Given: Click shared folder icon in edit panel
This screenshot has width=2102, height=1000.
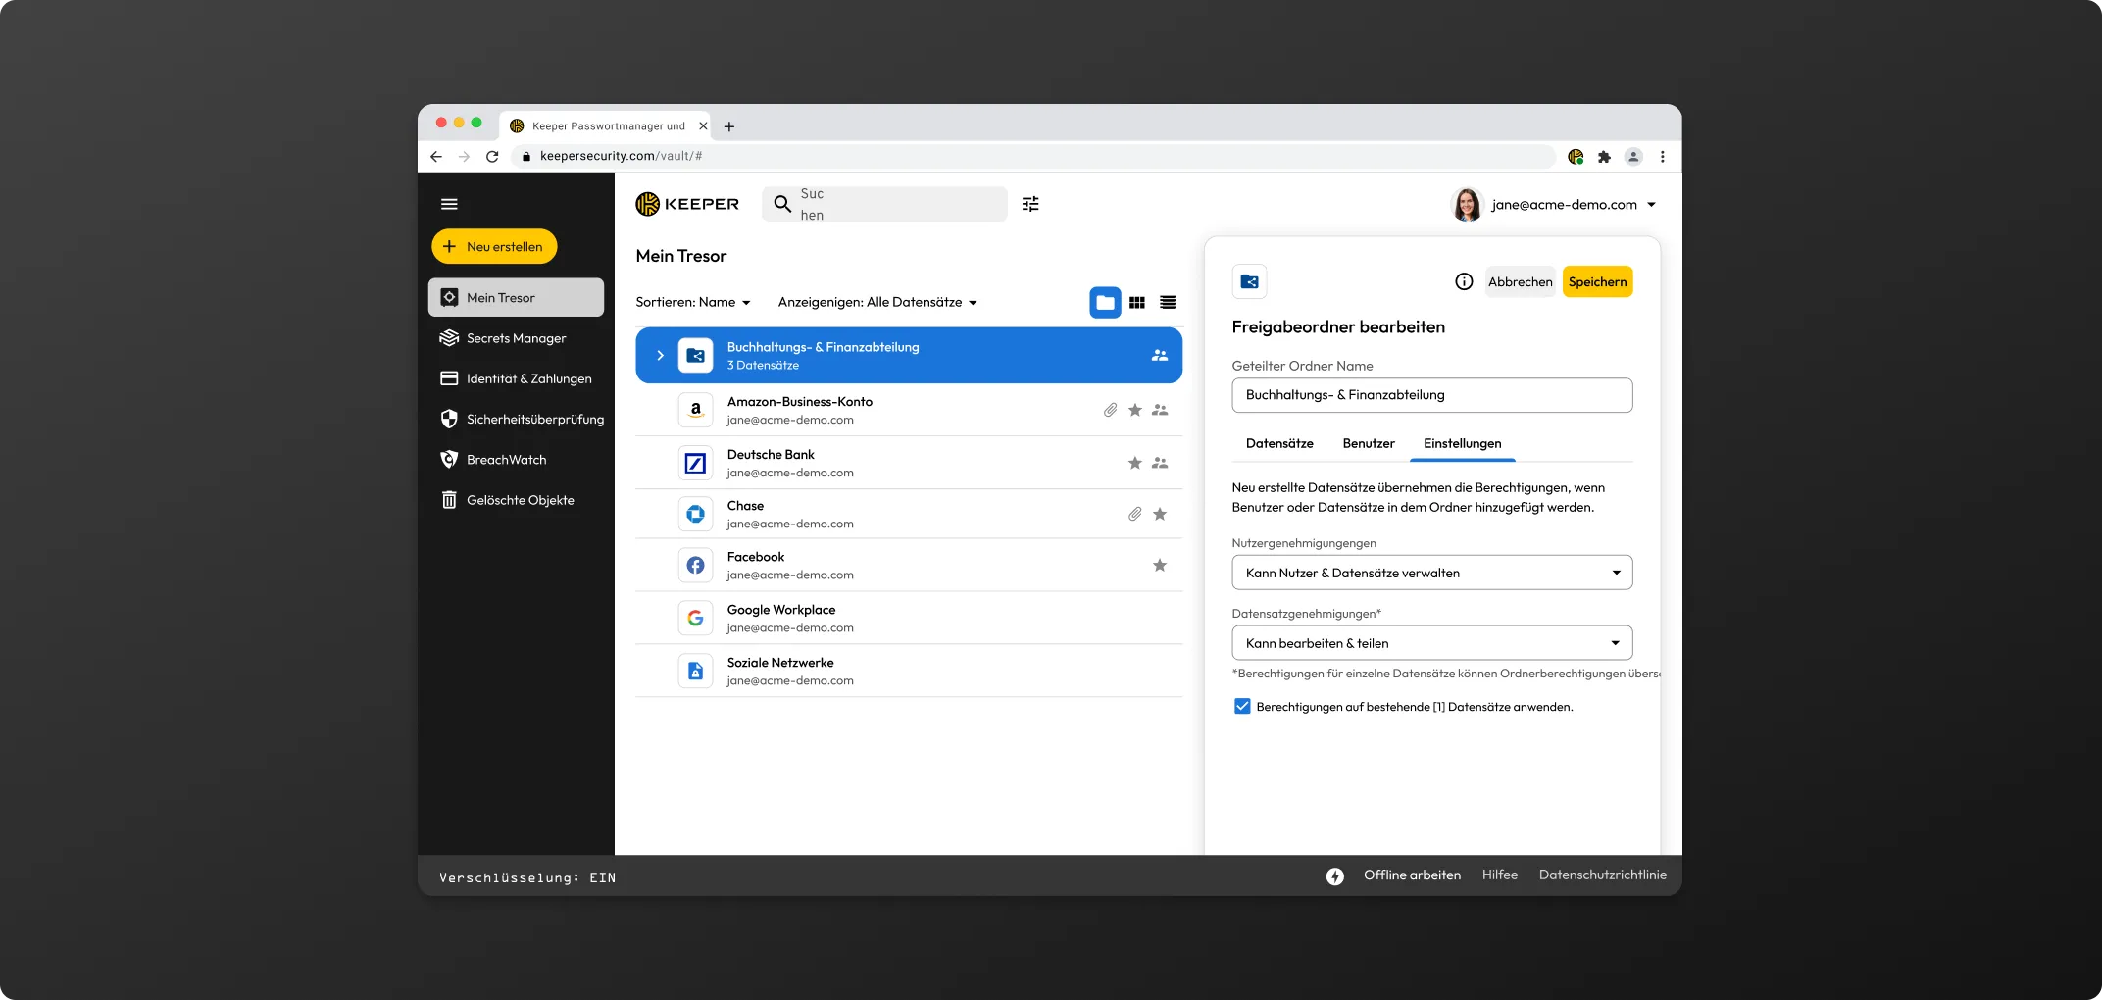Looking at the screenshot, I should click(1249, 281).
